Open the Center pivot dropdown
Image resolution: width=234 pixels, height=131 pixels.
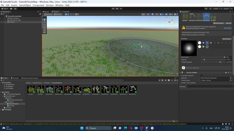pos(48,14)
